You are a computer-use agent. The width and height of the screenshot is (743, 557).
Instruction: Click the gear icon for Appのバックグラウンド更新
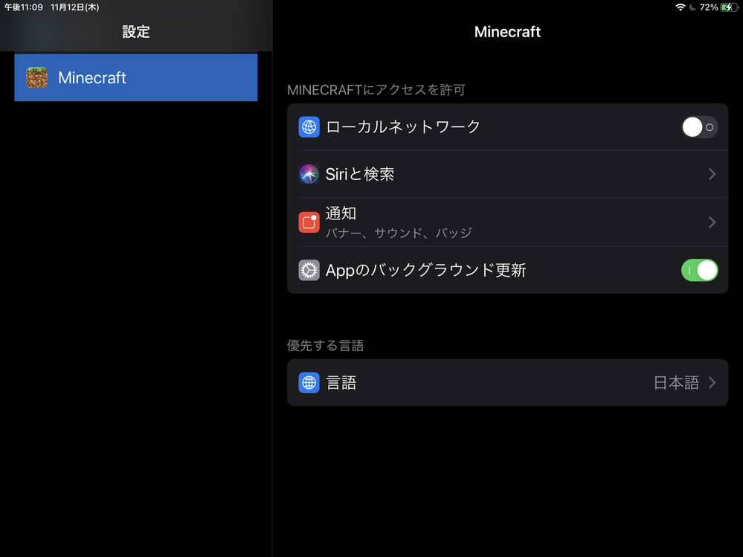[309, 270]
